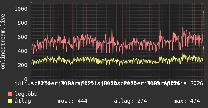Click the most: 444 statistic
The image size is (208, 108).
72,101
